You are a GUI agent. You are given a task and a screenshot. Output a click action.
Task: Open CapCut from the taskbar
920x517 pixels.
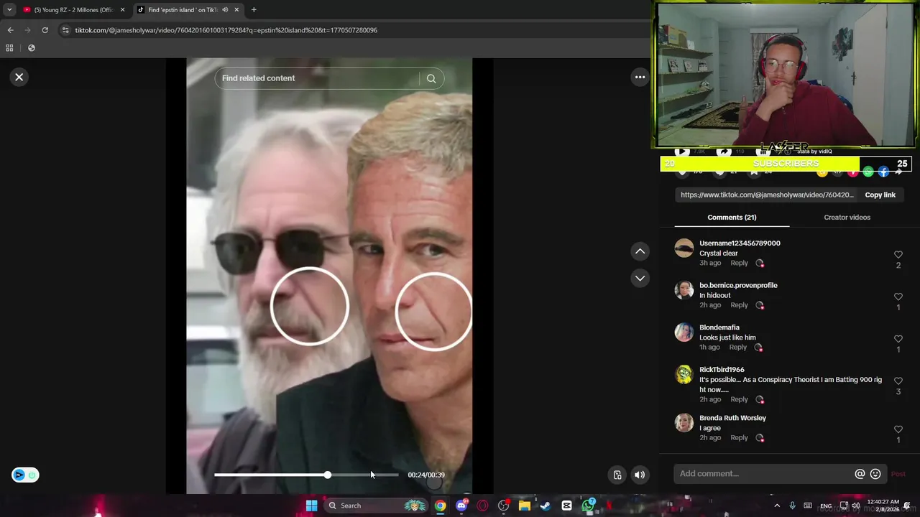coord(566,506)
